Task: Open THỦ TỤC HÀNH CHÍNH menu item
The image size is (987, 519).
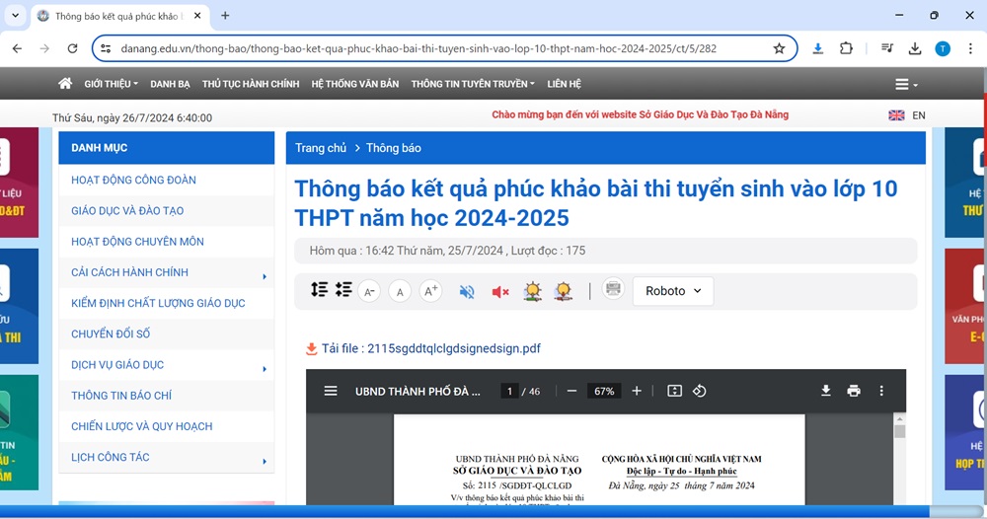Action: point(251,84)
